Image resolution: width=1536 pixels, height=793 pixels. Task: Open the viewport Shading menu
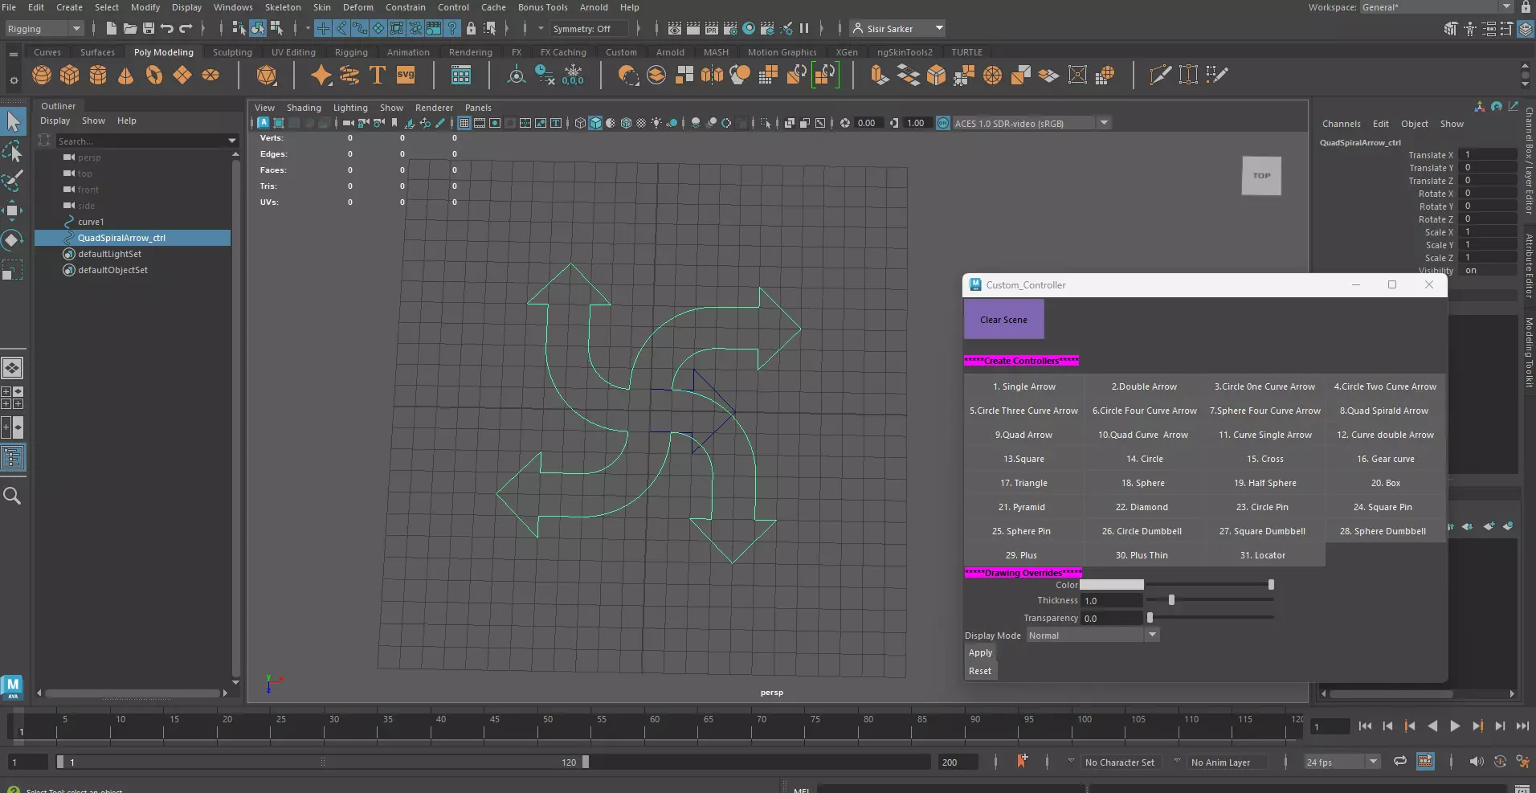(x=304, y=108)
